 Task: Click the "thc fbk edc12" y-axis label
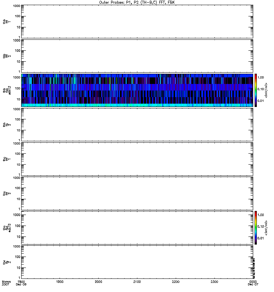tap(7, 228)
